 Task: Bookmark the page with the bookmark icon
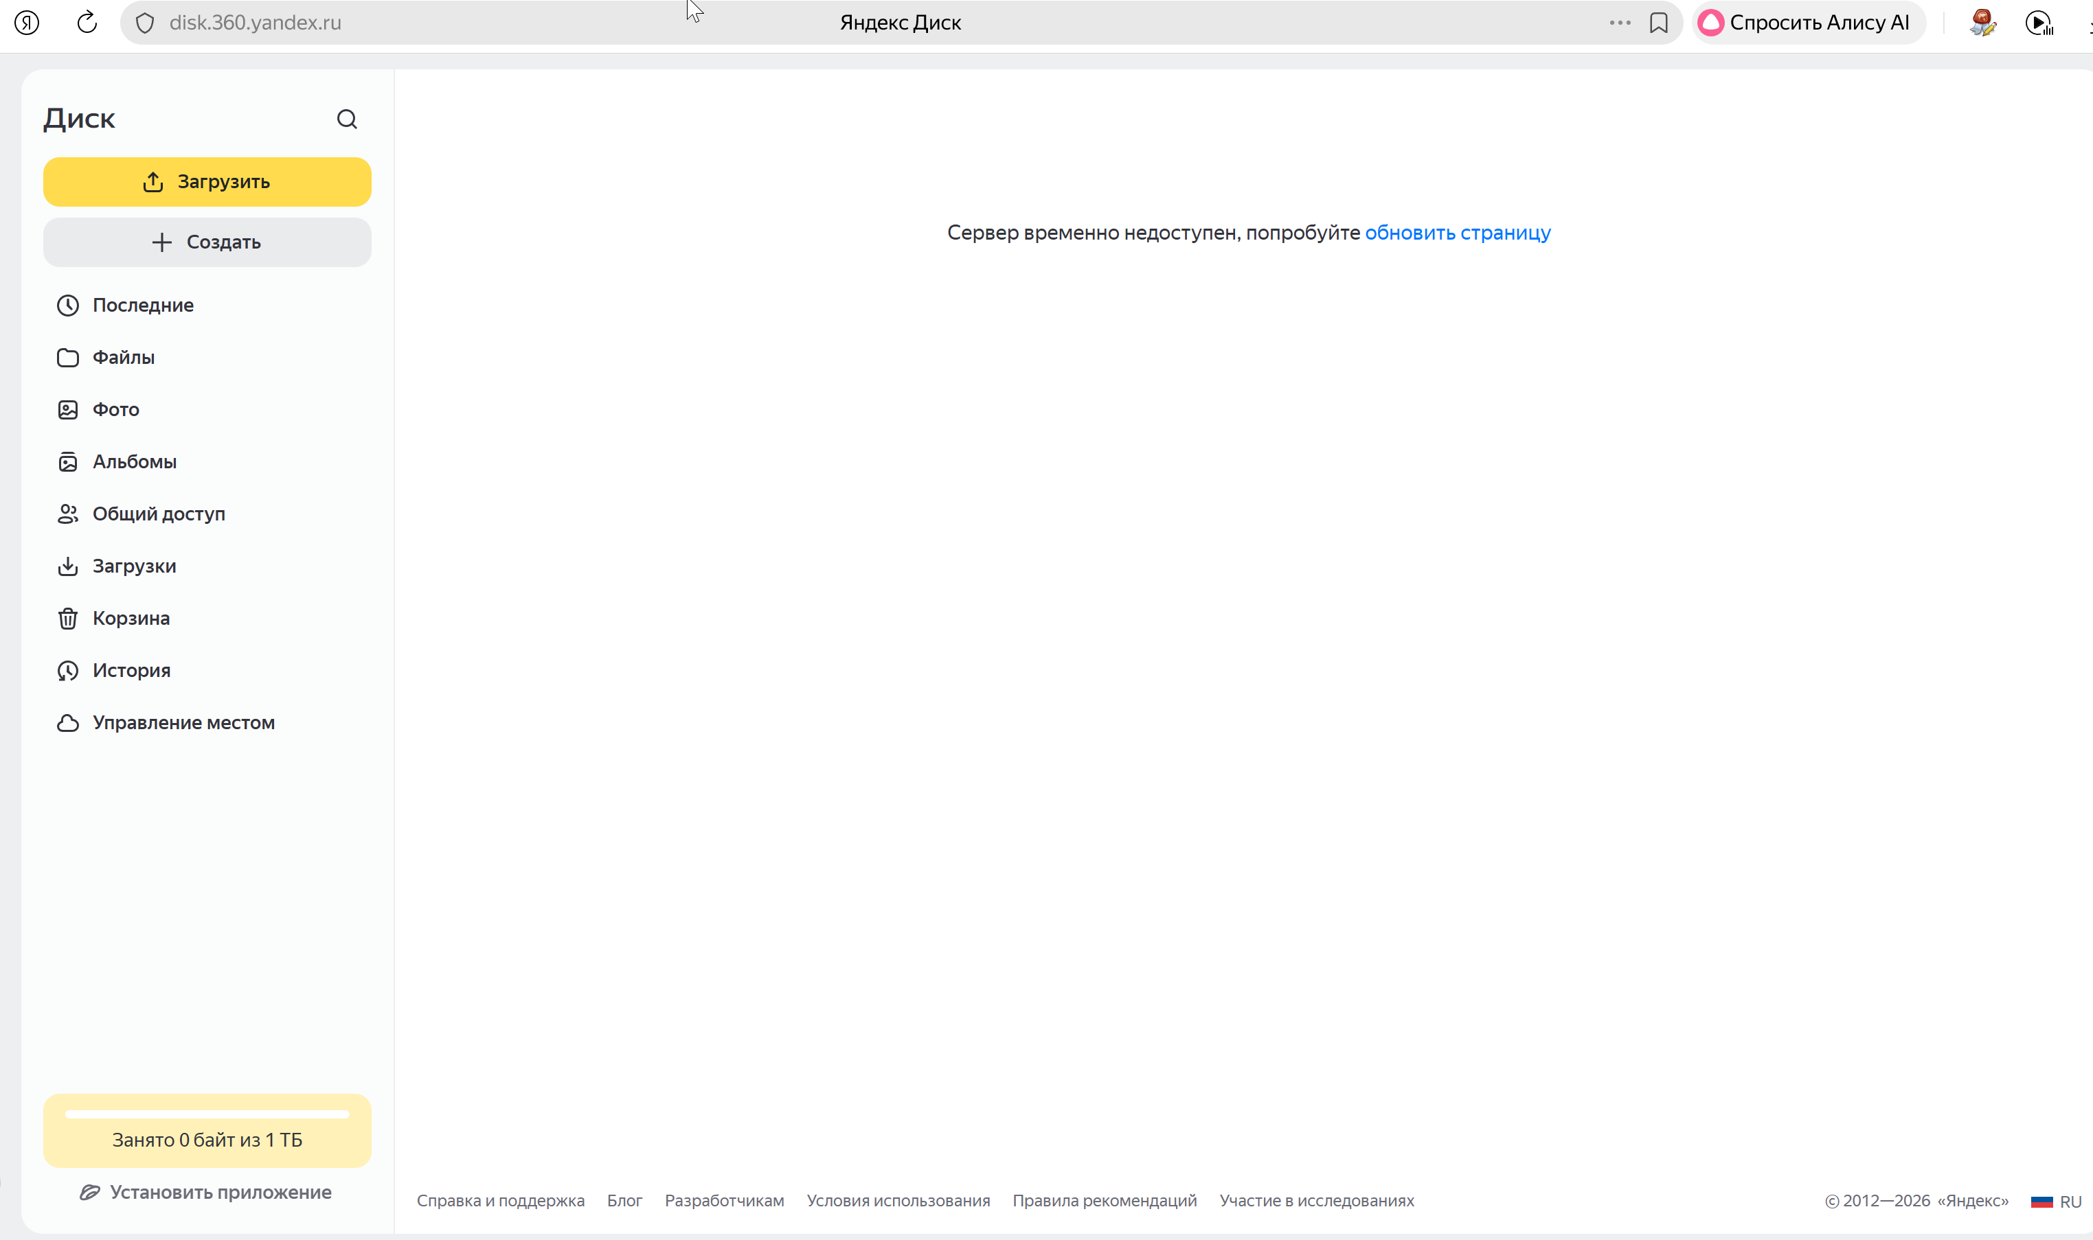pos(1658,23)
